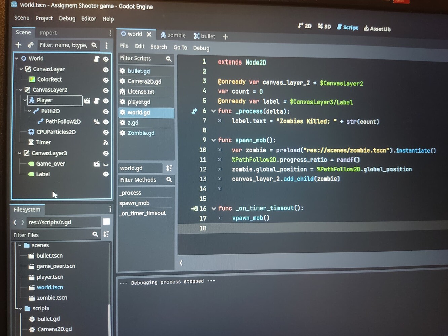The image size is (448, 336).
Task: Toggle visibility of the Label node
Action: (106, 174)
